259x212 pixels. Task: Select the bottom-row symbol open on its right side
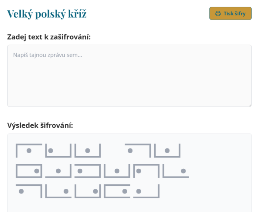[117, 191]
